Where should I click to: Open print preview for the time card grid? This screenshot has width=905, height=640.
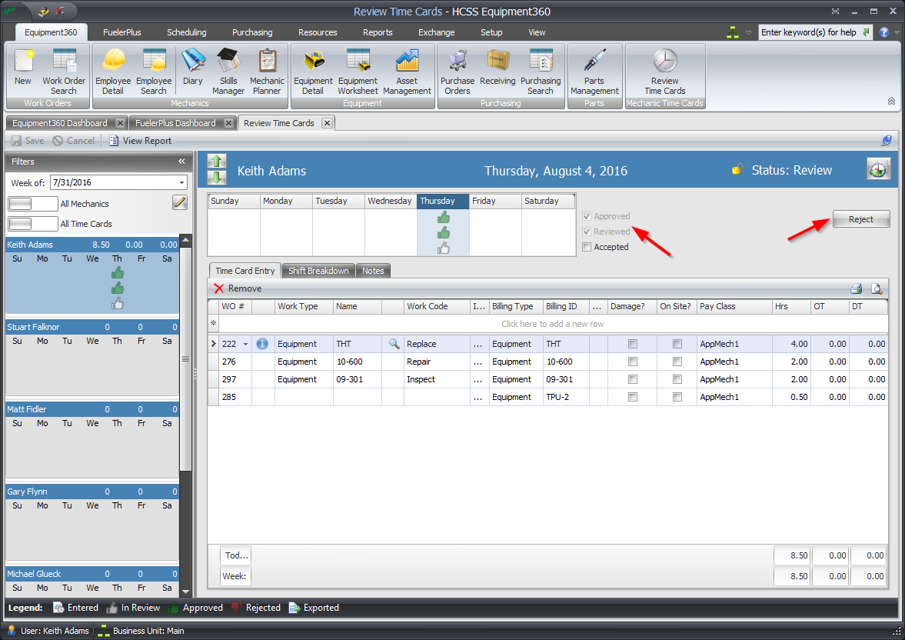(x=877, y=287)
